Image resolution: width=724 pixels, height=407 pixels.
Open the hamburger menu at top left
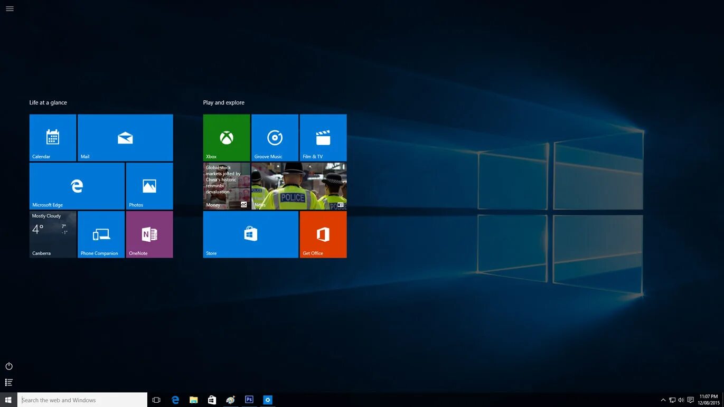point(10,8)
